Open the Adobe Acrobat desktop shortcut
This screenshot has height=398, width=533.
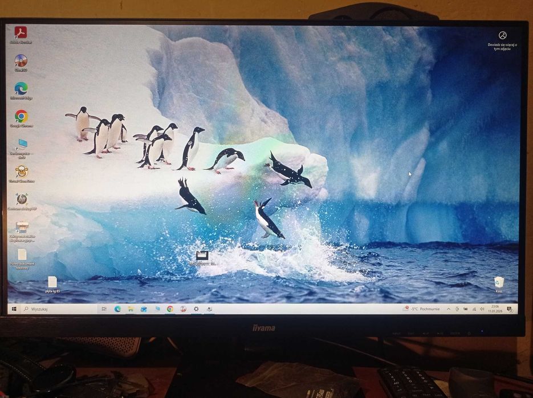21,35
